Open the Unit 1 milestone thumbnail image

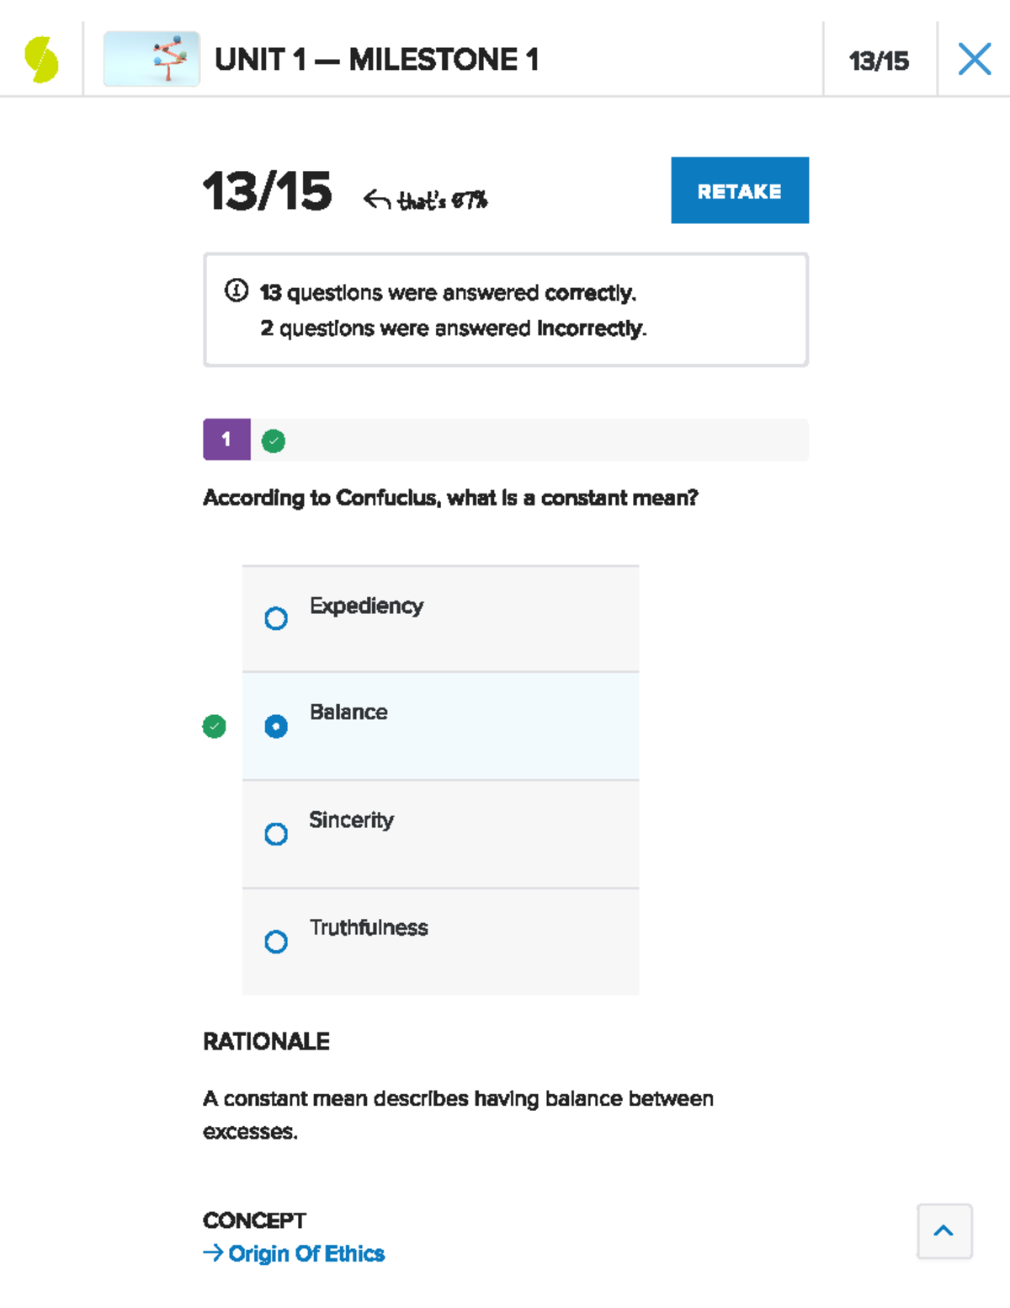[x=151, y=59]
